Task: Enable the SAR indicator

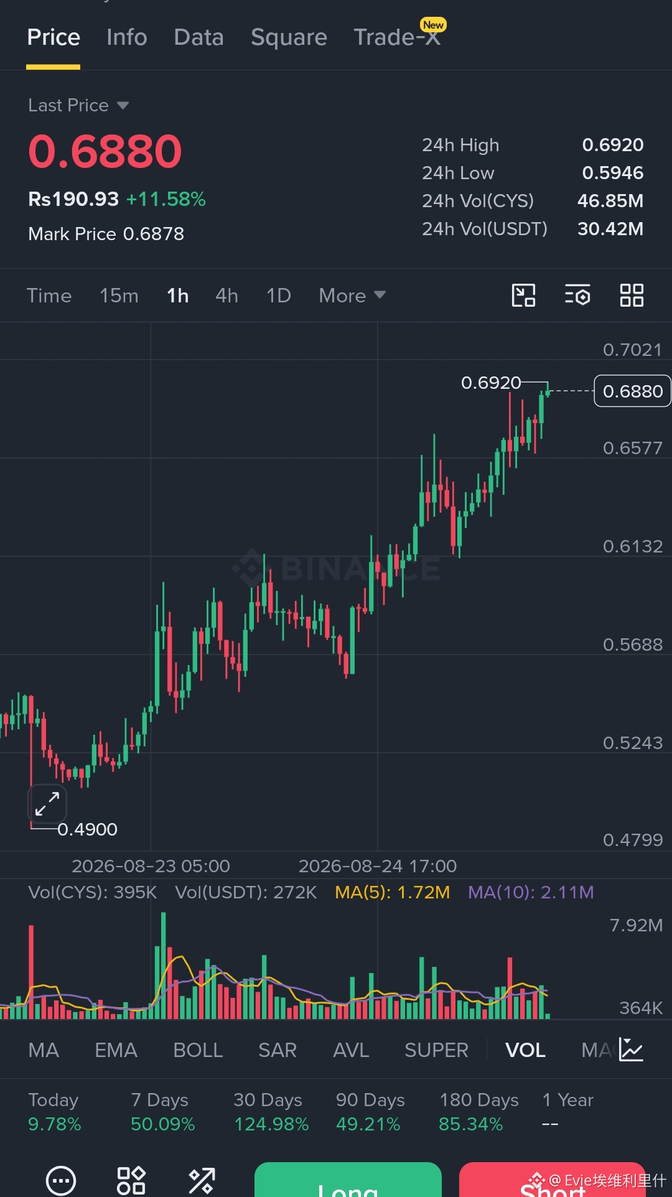Action: pos(278,1050)
